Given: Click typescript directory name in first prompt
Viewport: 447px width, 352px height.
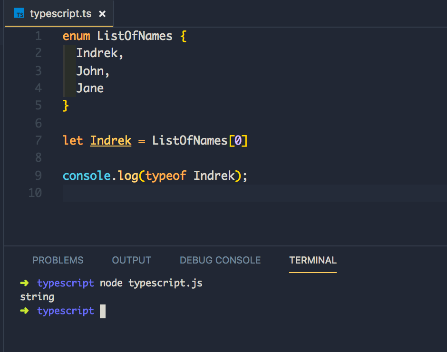Looking at the screenshot, I should 66,283.
